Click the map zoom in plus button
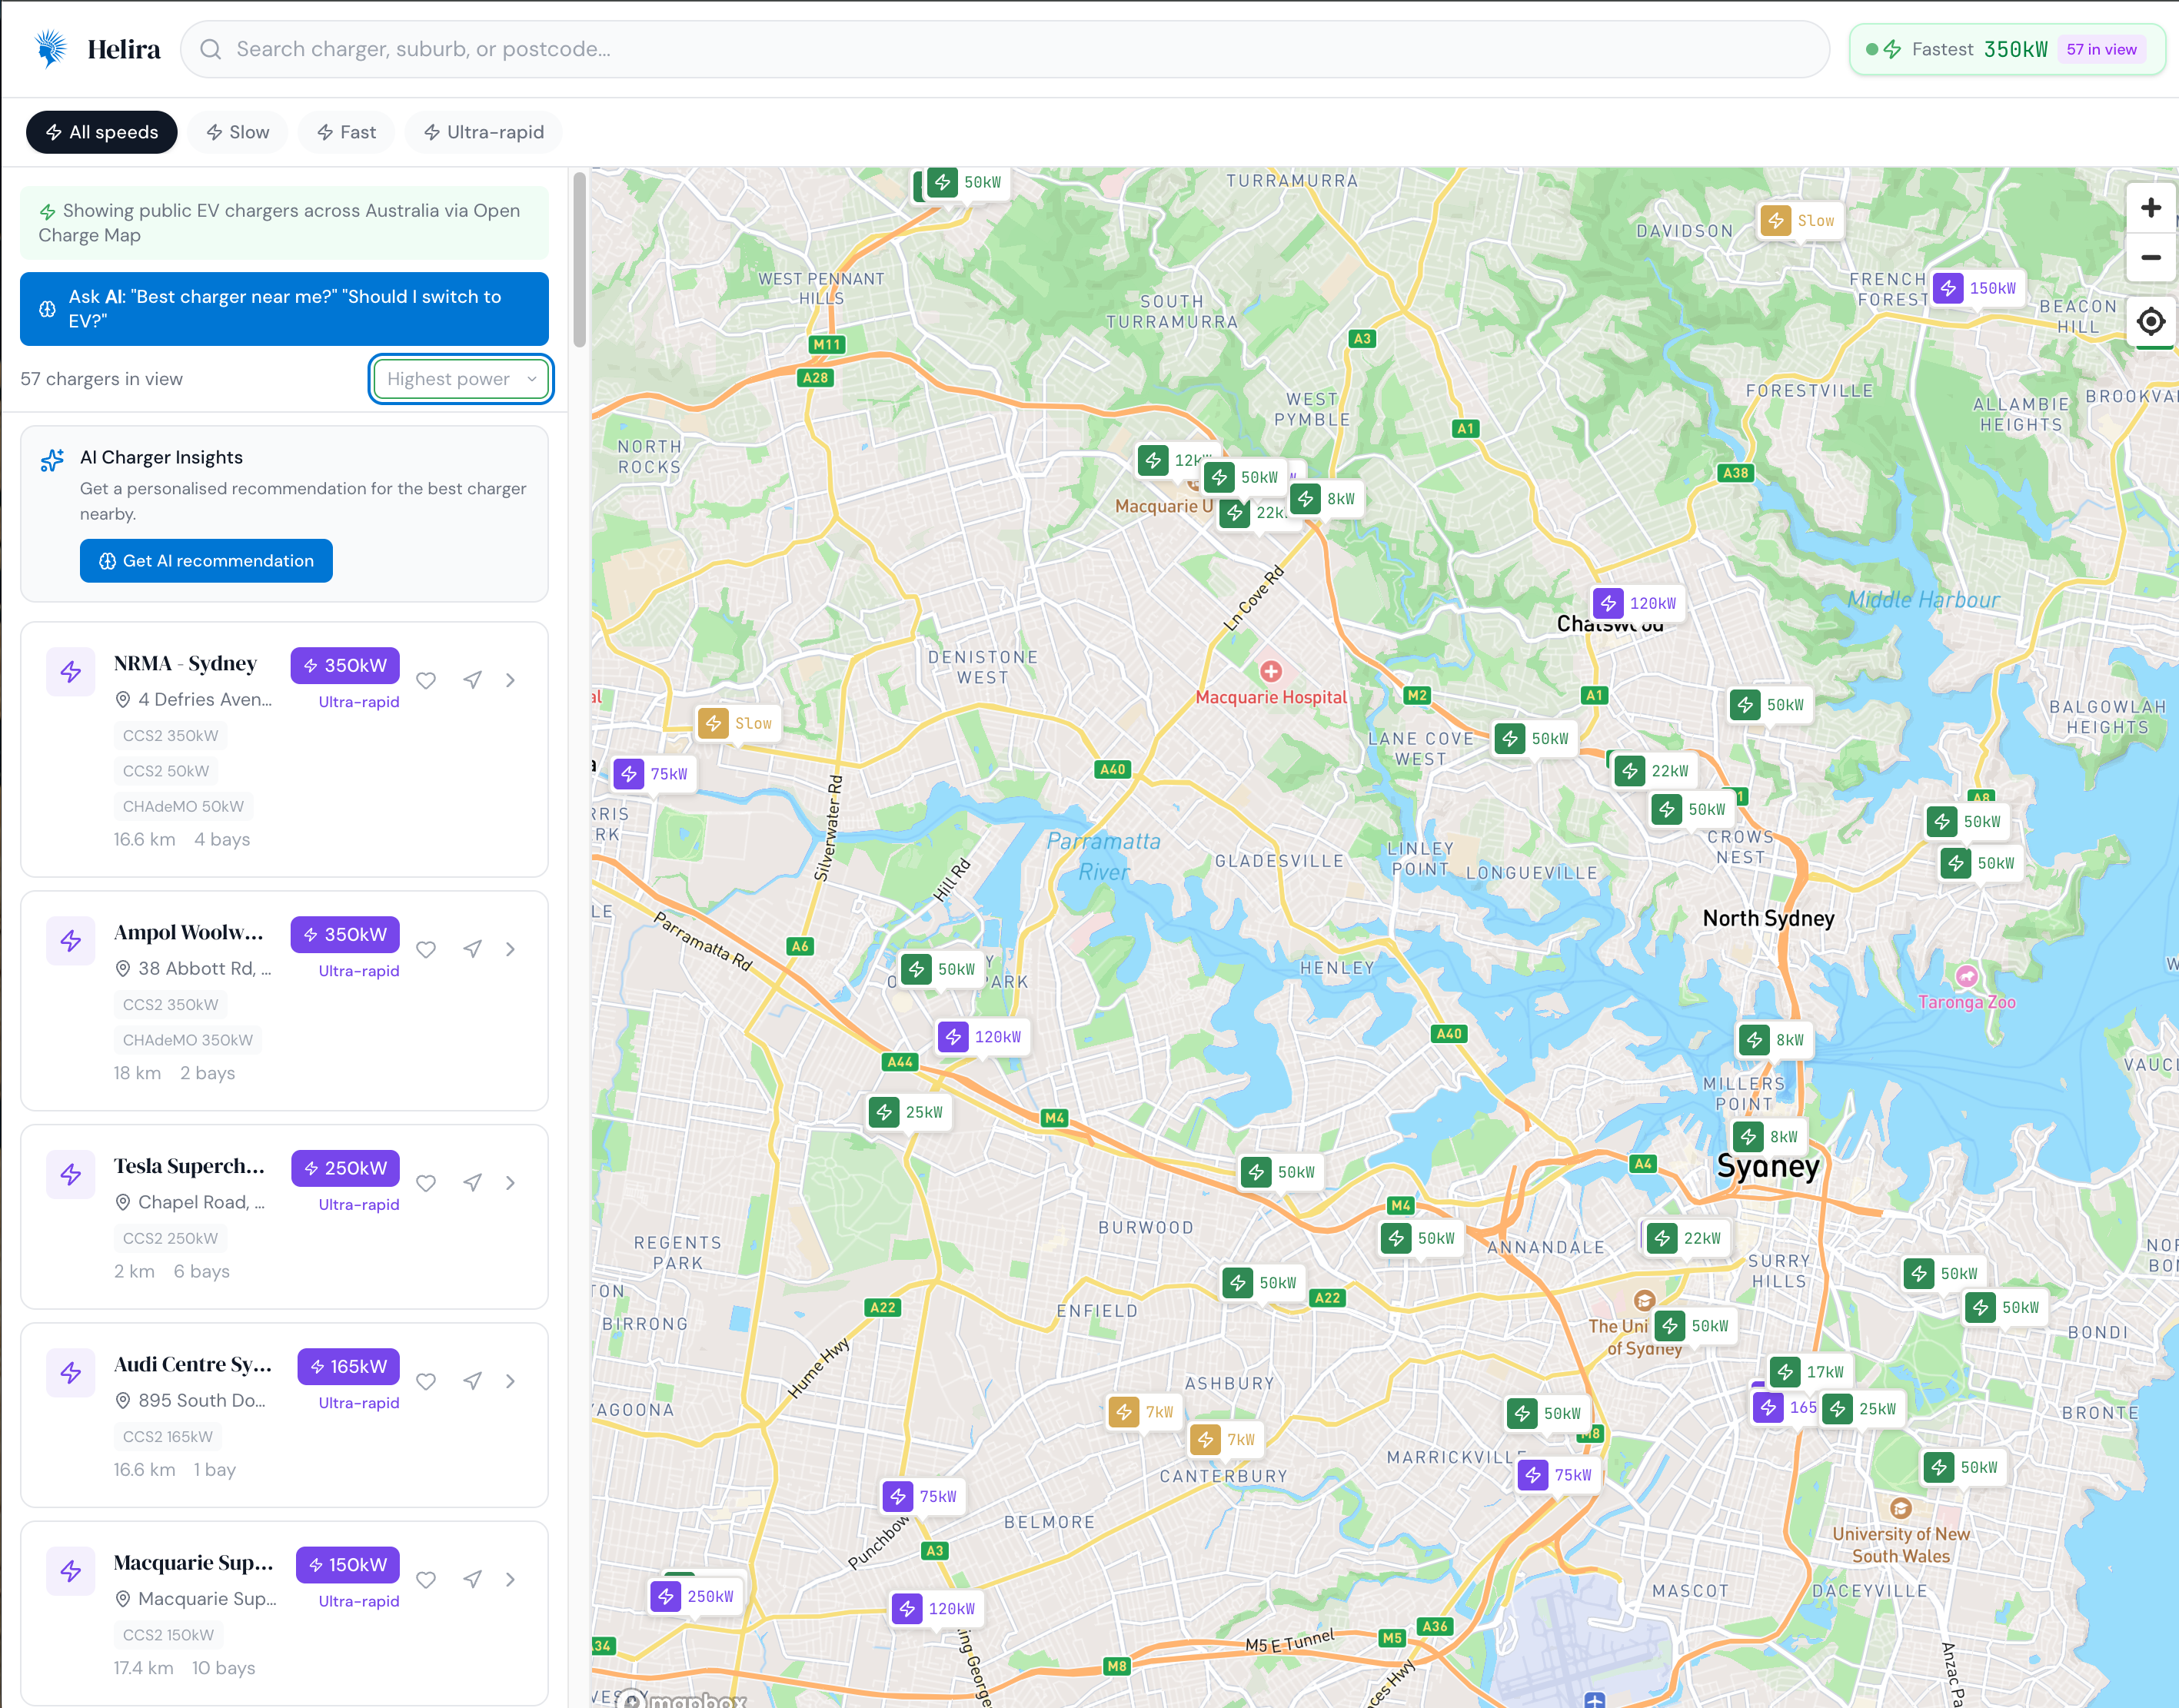The height and width of the screenshot is (1708, 2179). click(x=2150, y=208)
